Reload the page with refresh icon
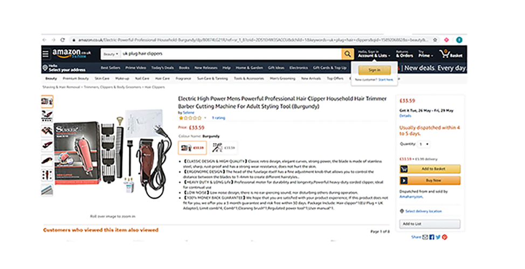The height and width of the screenshot is (269, 525). (63, 40)
